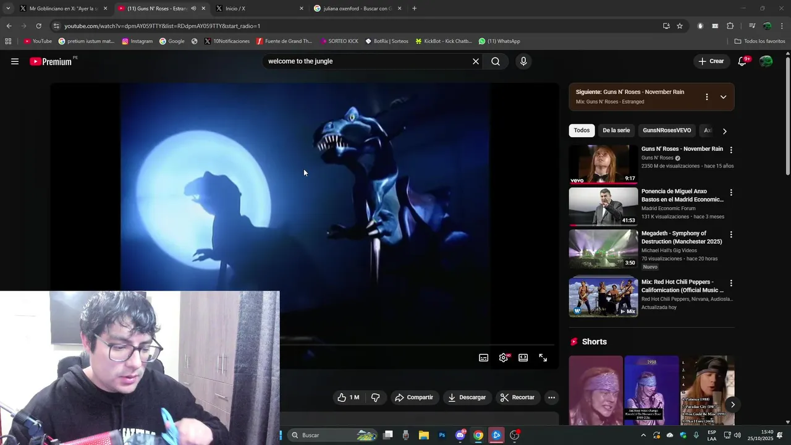This screenshot has height=445, width=791.
Task: Open Megadeth Symphony of Destruction thumbnail
Action: 603,249
